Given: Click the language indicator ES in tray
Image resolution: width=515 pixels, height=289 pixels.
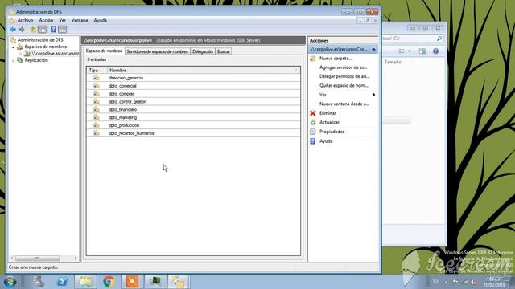Looking at the screenshot, I should tap(435, 281).
